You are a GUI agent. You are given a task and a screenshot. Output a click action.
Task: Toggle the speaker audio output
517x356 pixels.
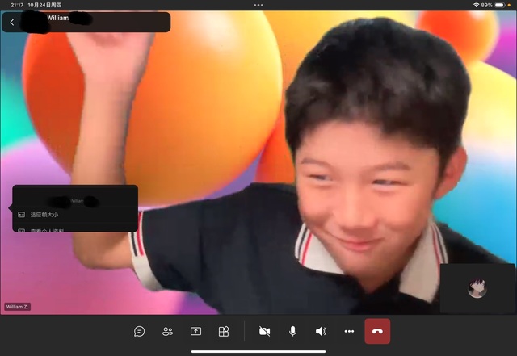point(321,331)
